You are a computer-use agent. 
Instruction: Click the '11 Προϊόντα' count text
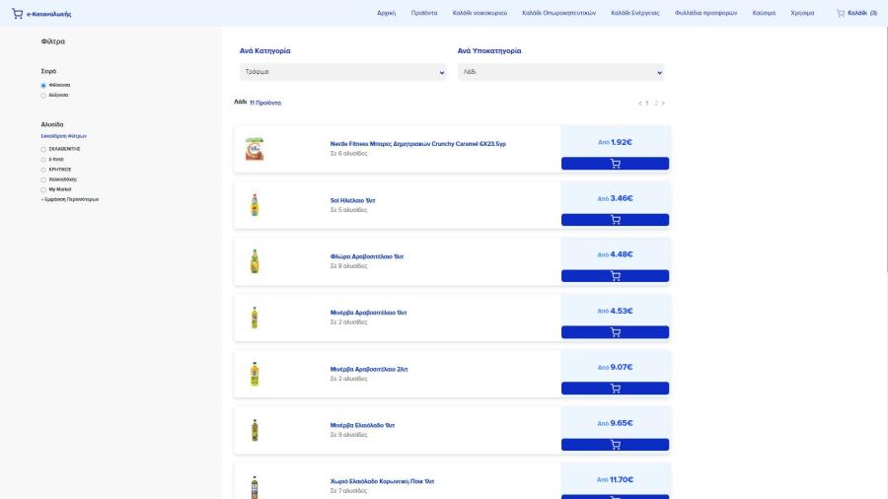[x=265, y=103]
